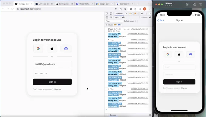Viewport: 206px width, 117px height.
Task: Open the tab search dropdown arrow
Action: pyautogui.click(x=149, y=4)
